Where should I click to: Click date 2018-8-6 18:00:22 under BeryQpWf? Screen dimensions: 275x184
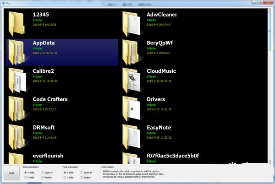[x=159, y=53]
